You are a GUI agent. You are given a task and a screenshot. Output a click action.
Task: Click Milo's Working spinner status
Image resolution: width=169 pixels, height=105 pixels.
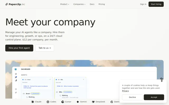click(64, 96)
